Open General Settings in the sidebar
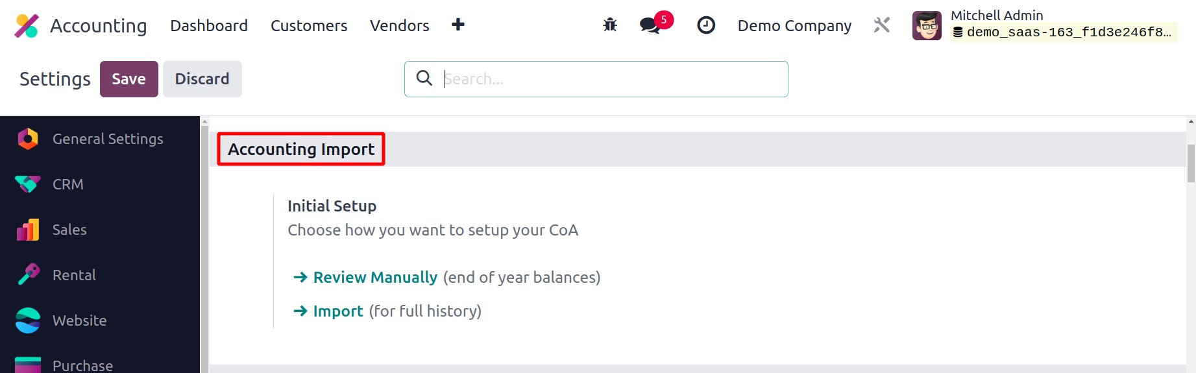 pos(108,139)
